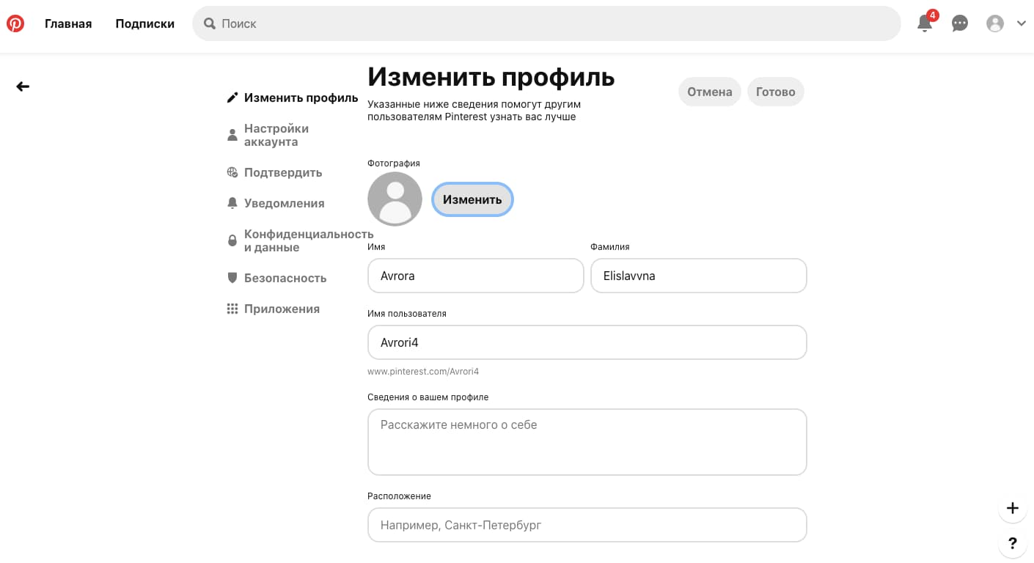1034x563 pixels.
Task: Click the Расположение input field
Action: 587,525
